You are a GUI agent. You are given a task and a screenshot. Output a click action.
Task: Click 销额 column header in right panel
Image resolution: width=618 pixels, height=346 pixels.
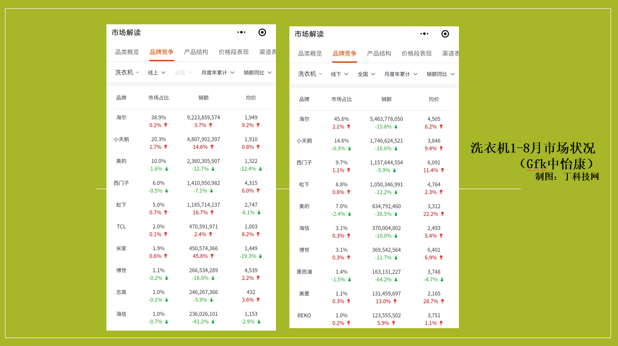[x=386, y=99]
